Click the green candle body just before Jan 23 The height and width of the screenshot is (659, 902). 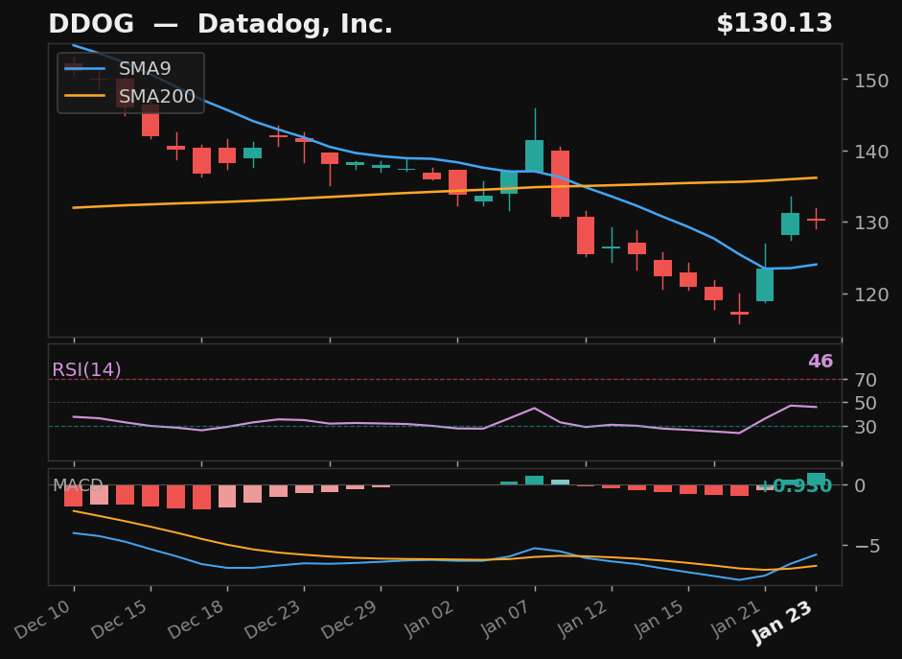(x=791, y=224)
